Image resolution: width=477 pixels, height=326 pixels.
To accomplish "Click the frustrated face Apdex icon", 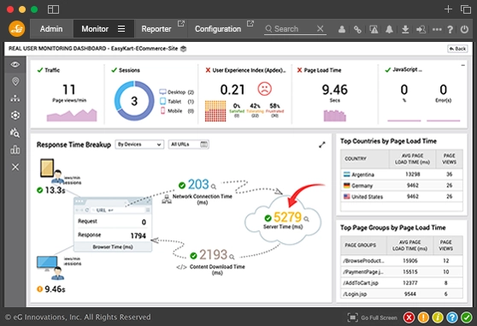I will point(264,89).
